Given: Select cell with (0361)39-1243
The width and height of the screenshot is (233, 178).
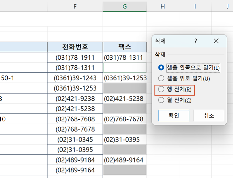Looking at the screenshot, I should [75, 78].
